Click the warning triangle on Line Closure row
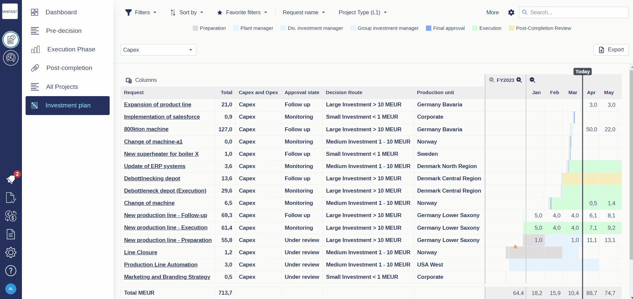Image resolution: width=633 pixels, height=299 pixels. pyautogui.click(x=515, y=247)
